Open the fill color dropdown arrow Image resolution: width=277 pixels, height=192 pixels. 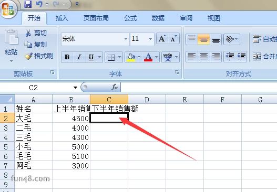[x=139, y=57]
